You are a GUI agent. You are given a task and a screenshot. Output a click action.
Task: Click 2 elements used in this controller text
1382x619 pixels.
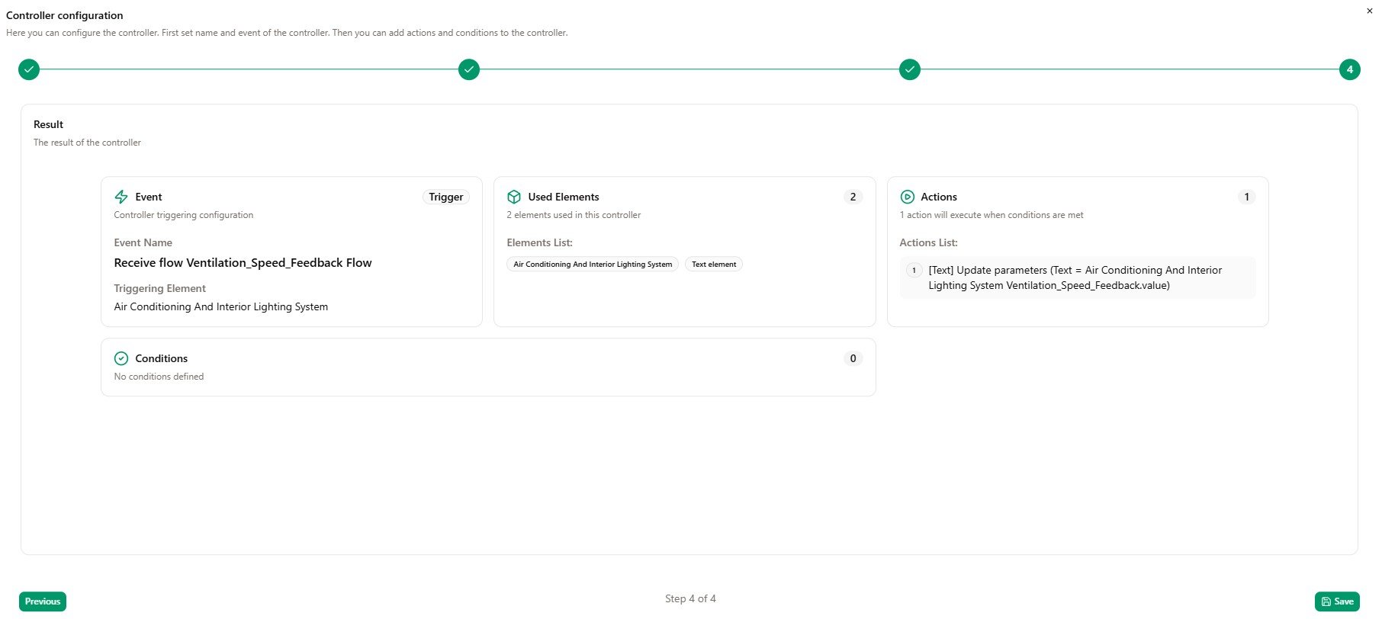click(574, 215)
